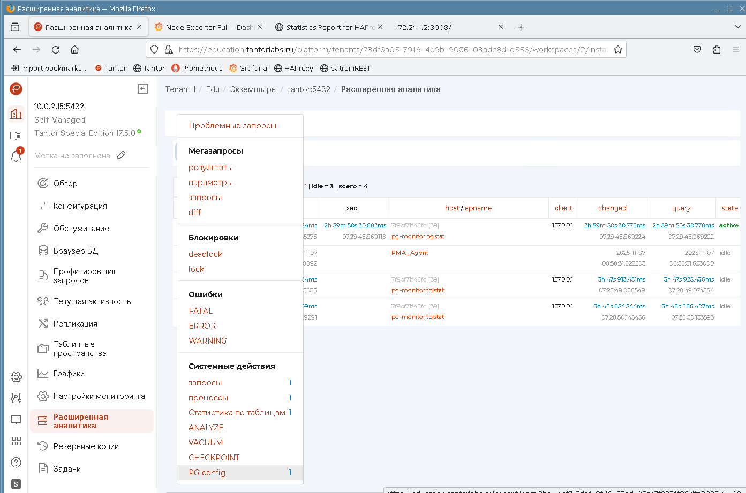List all tabs dropdown arrow
Screen dimensions: 746x493
[x=737, y=27]
